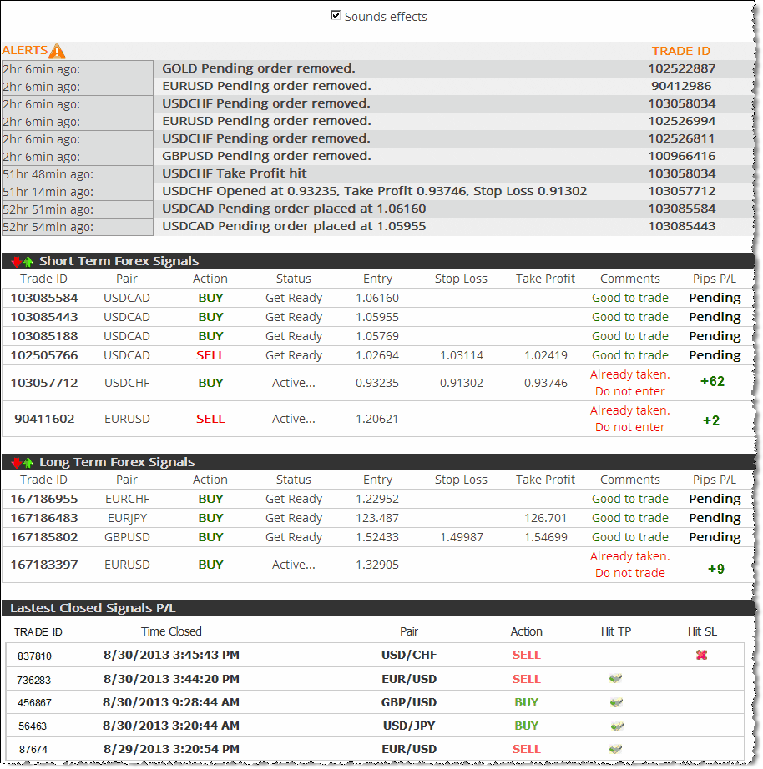Click trade ID 103057712 in short term table

[44, 383]
